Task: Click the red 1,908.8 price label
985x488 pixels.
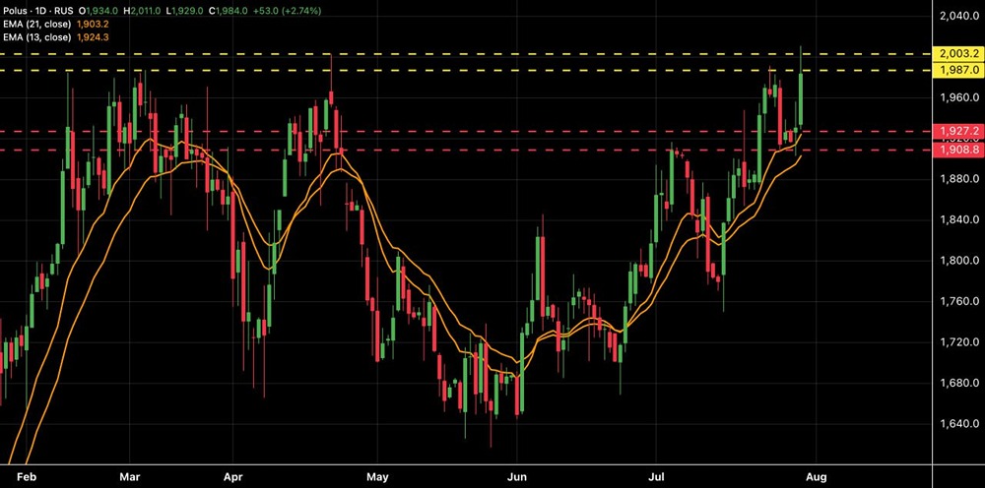Action: point(958,151)
